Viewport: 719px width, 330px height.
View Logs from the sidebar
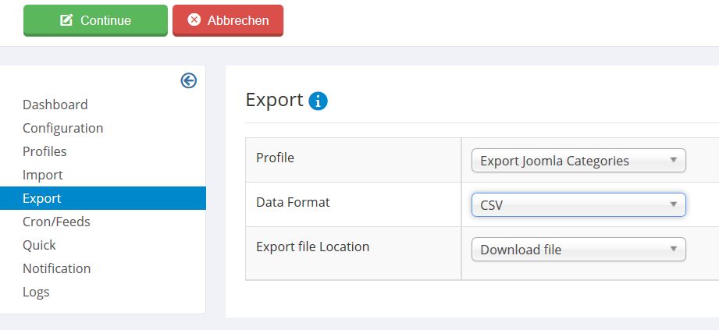point(36,292)
